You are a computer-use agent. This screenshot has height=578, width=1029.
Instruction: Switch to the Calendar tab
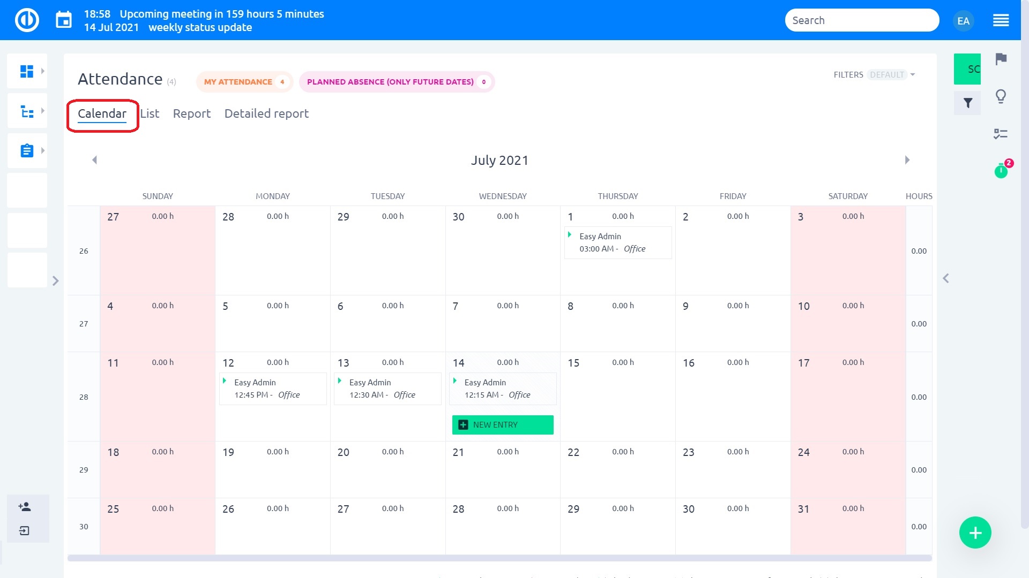tap(102, 113)
